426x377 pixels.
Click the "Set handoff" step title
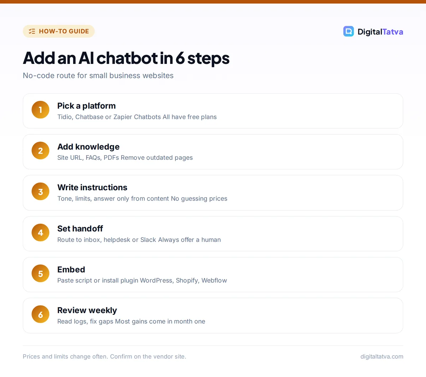pyautogui.click(x=80, y=229)
